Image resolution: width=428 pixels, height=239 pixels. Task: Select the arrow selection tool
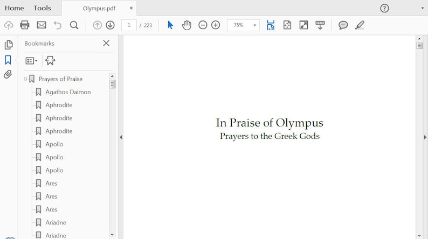pyautogui.click(x=170, y=25)
